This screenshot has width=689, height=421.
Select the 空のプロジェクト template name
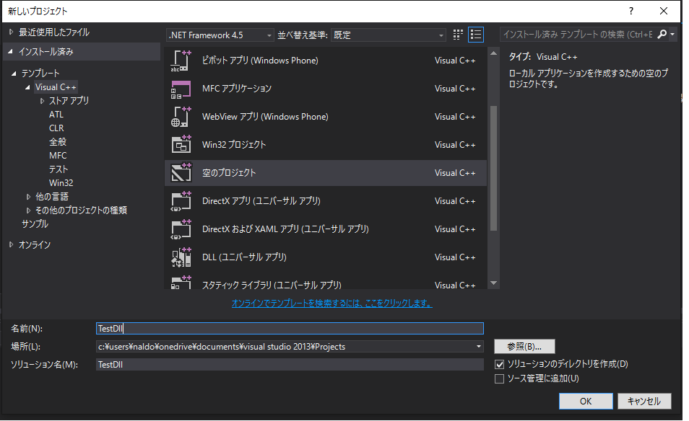pyautogui.click(x=229, y=173)
